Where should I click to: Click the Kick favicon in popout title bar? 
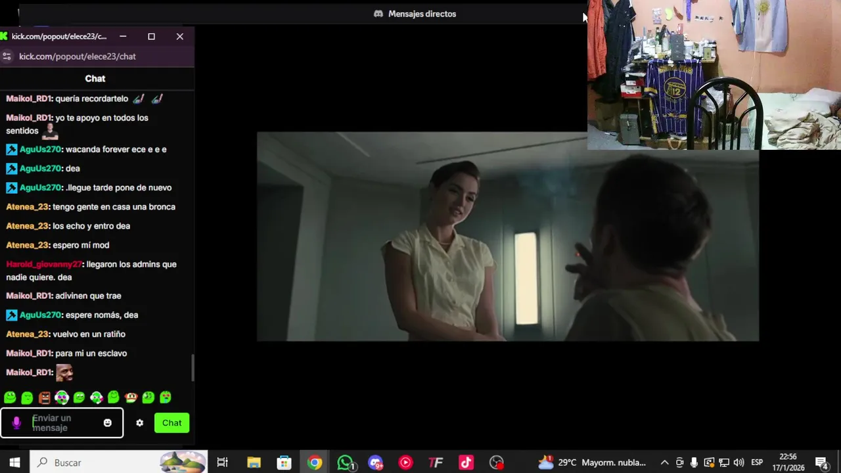pyautogui.click(x=4, y=36)
